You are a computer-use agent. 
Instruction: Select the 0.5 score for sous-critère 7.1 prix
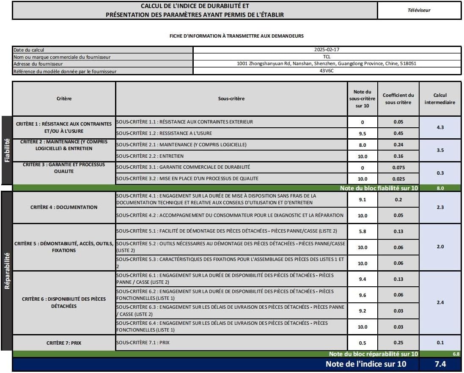362,343
